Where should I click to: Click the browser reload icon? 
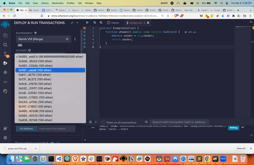(x=14, y=16)
